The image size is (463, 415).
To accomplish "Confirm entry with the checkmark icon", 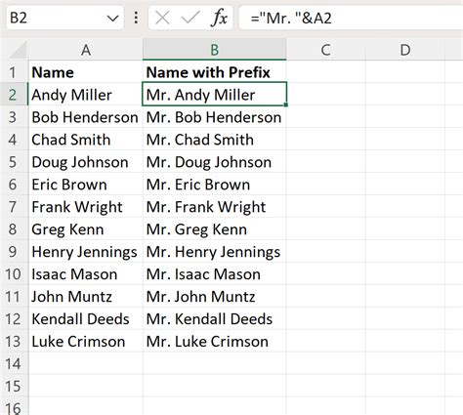I will click(190, 18).
